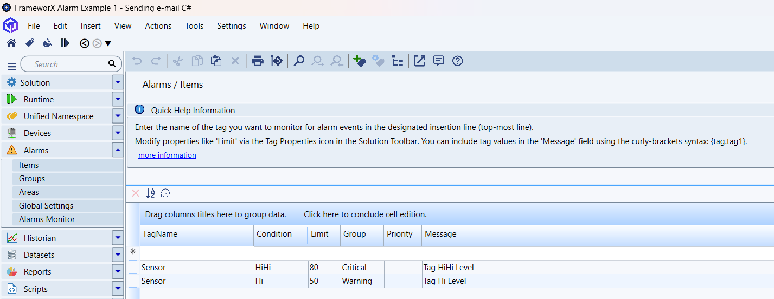The height and width of the screenshot is (299, 774).
Task: Open the navigation history dropdown triangle
Action: click(x=108, y=44)
